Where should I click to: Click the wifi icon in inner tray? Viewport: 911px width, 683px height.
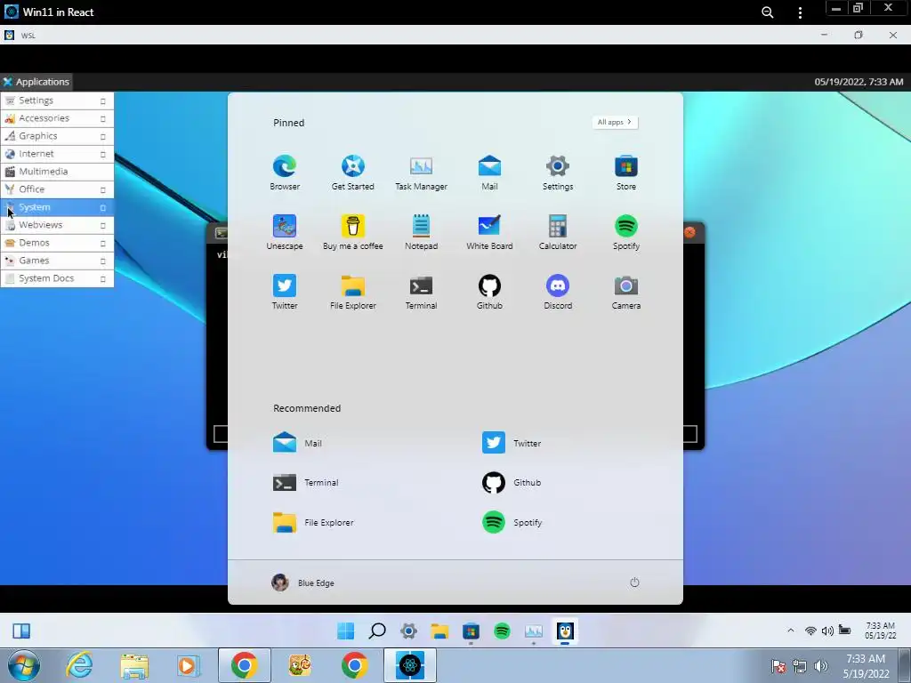(x=810, y=631)
